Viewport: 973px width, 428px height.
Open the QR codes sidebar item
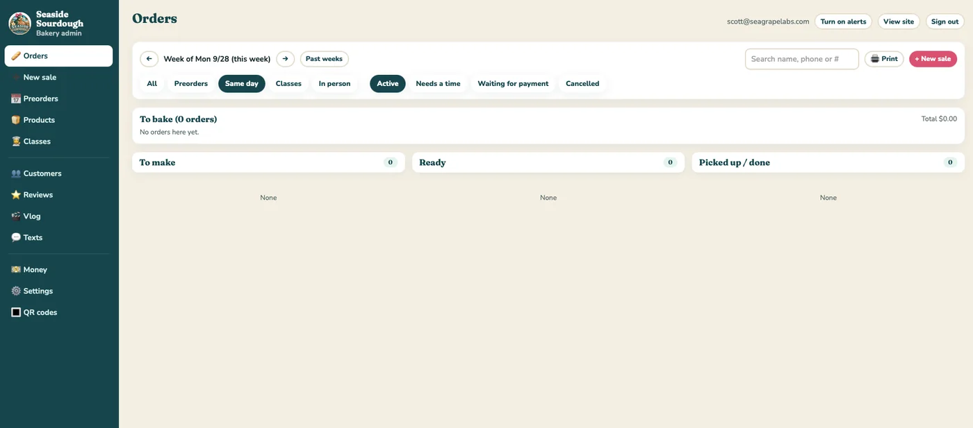tap(58, 312)
